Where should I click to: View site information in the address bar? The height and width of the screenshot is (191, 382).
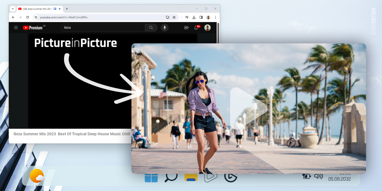point(36,17)
